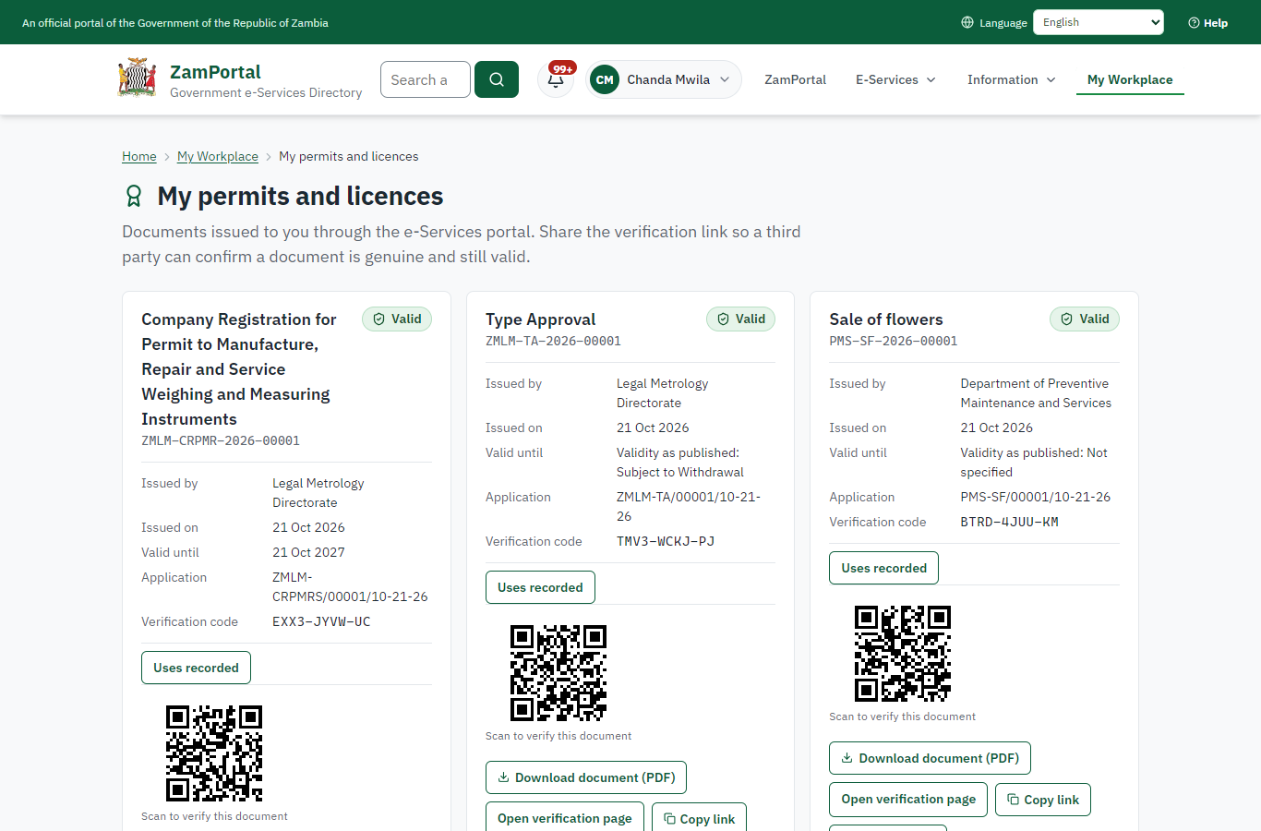
Task: Click Uses recorded on Company Registration card
Action: [196, 668]
